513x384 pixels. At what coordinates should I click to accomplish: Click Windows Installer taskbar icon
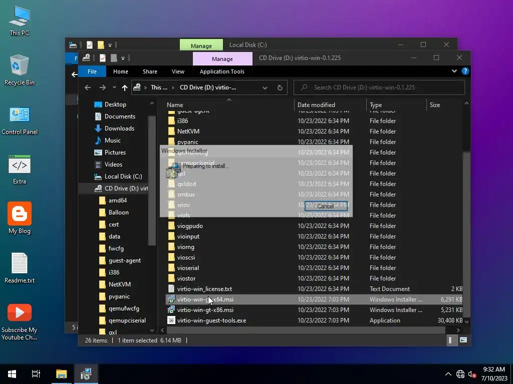[86, 374]
